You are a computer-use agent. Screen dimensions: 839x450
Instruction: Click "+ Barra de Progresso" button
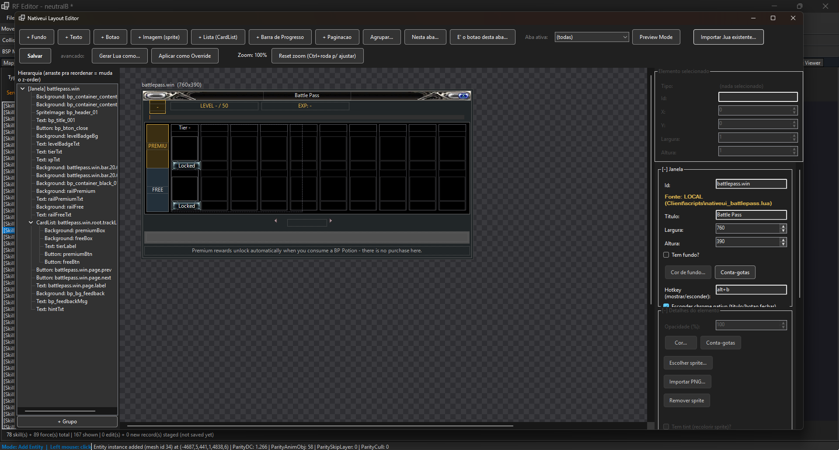tap(280, 37)
